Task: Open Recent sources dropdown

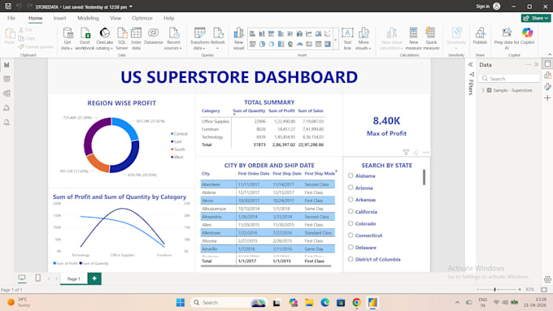Action: (x=173, y=48)
